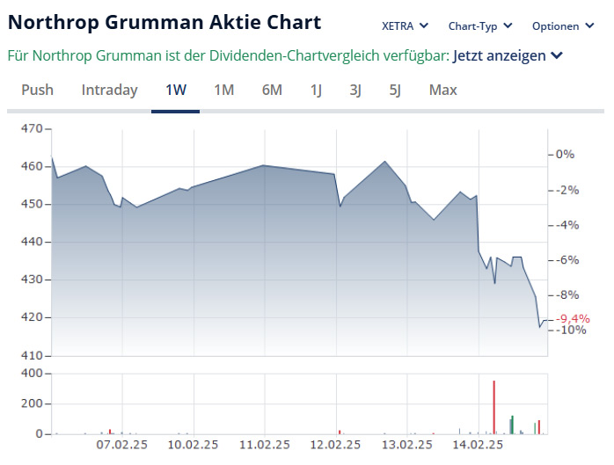Viewport: 614px width, 465px height.
Task: Open the XETRA exchange dropdown
Action: [405, 25]
